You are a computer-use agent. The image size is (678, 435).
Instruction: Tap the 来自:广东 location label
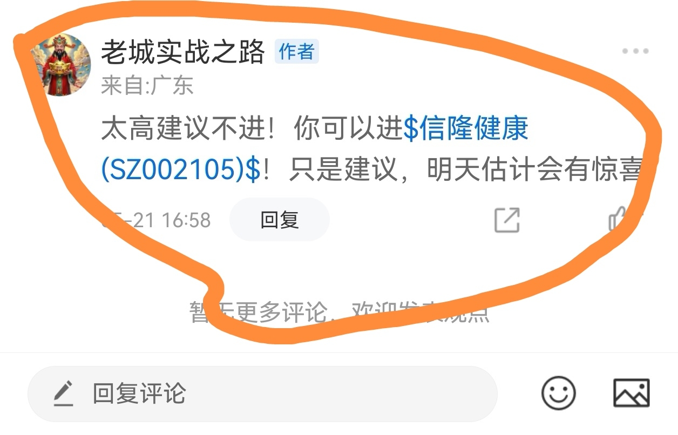[x=147, y=86]
